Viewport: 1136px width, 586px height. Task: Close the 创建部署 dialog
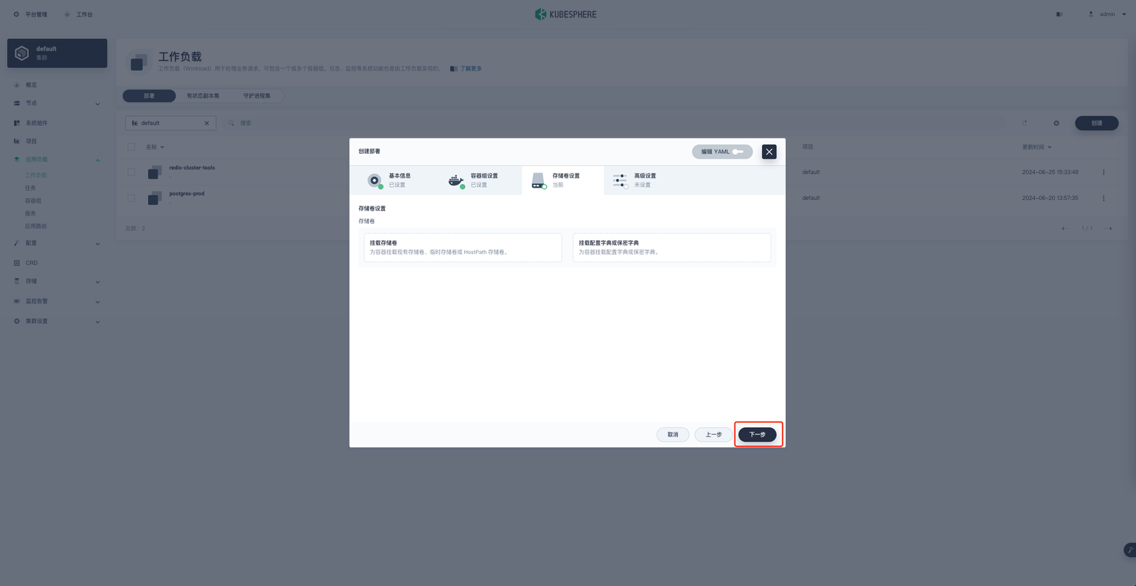click(x=769, y=152)
